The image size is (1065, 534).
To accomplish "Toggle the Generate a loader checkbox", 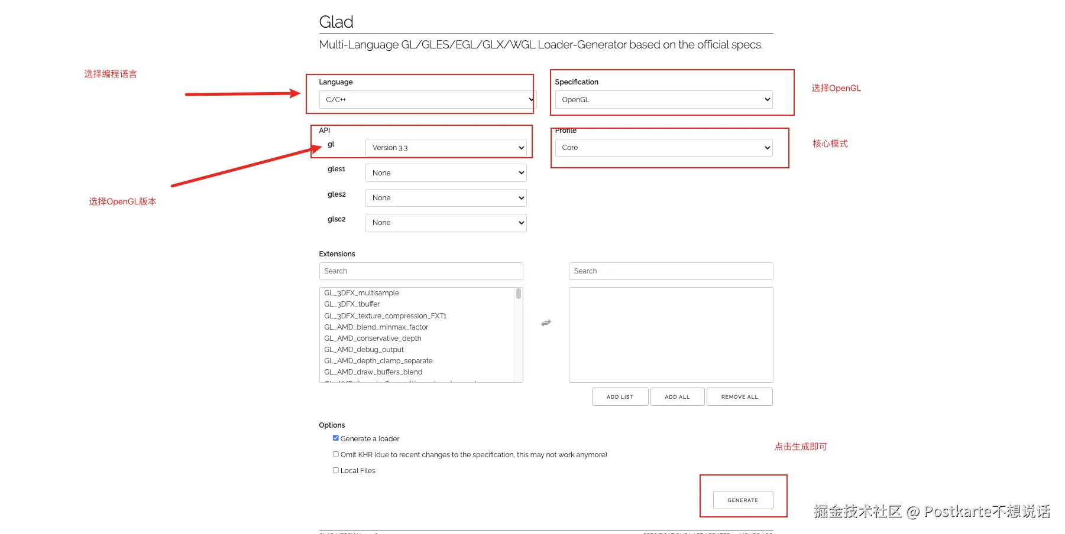I will tap(336, 438).
